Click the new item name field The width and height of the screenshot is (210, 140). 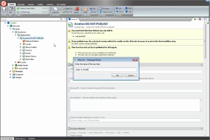click(x=103, y=70)
